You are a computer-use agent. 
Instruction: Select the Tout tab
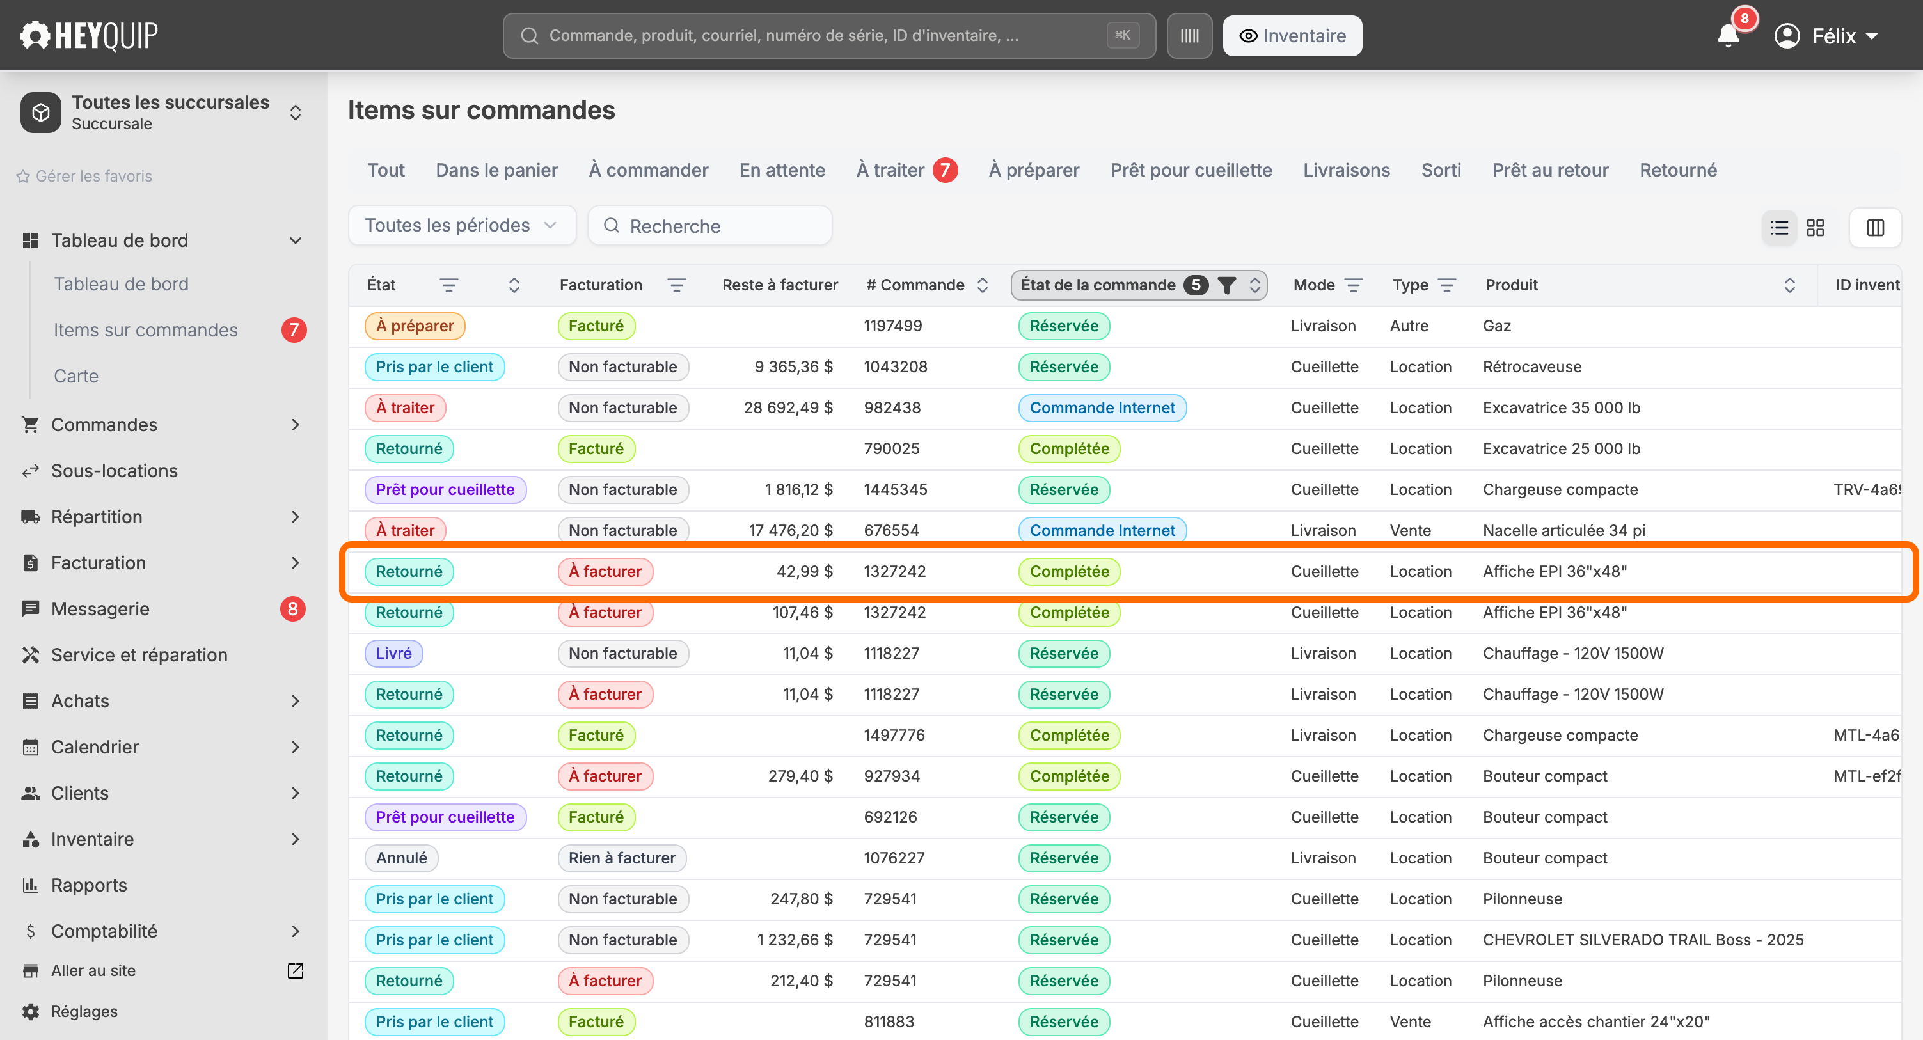tap(386, 170)
